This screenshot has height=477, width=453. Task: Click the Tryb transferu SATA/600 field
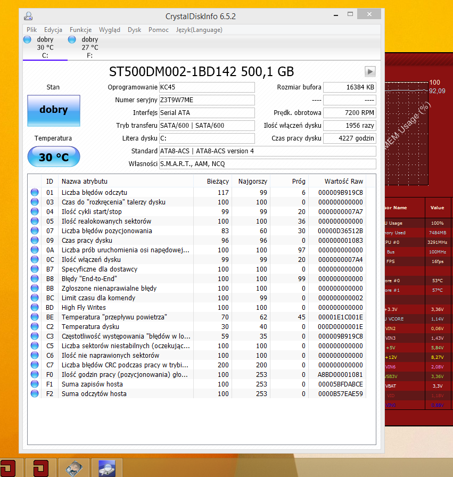(207, 126)
